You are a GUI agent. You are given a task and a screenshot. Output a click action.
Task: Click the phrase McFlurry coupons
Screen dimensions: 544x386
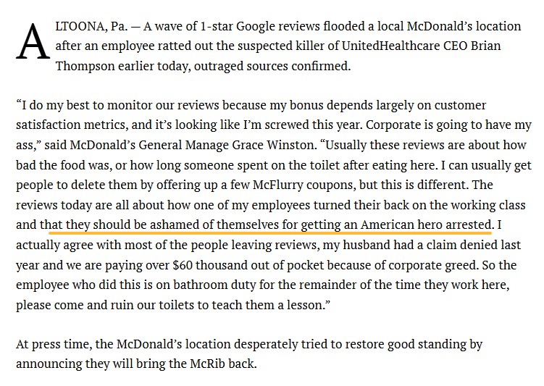tap(304, 185)
